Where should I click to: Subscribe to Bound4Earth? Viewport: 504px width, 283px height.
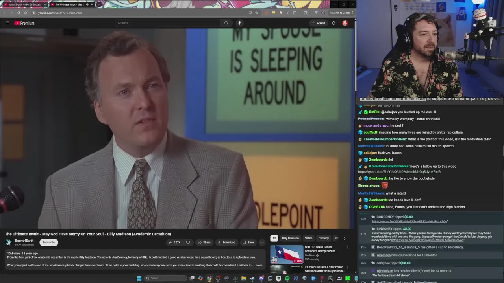pos(49,242)
